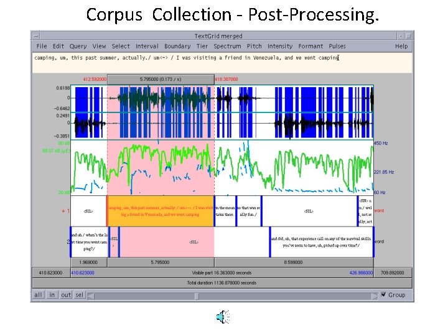Viewport: 448px width, 336px height.
Task: Play the 410.623000 left remainder bar
Action: [x=51, y=273]
